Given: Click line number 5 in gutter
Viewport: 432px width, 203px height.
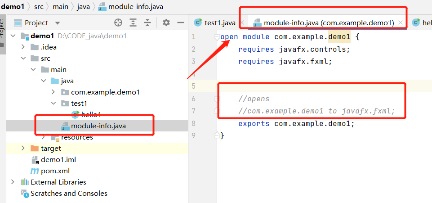Looking at the screenshot, I should click(193, 86).
